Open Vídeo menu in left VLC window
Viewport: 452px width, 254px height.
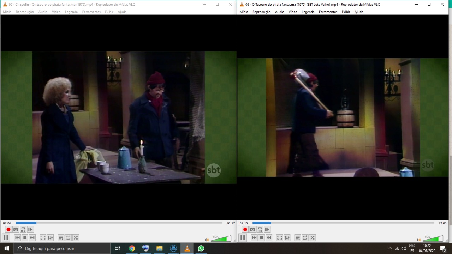pos(56,12)
